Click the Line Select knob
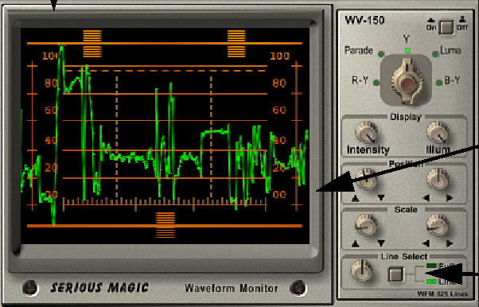Viewport: 479px width, 307px height. pos(362,271)
